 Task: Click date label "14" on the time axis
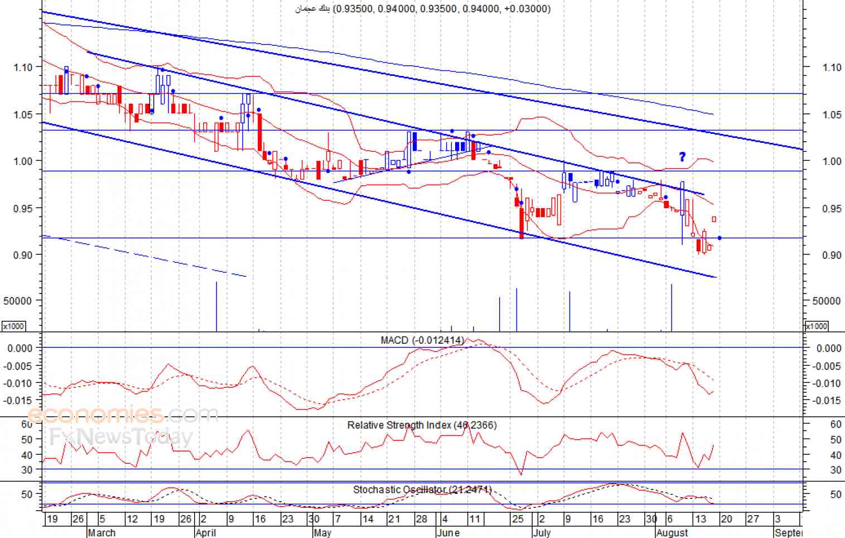pos(367,519)
